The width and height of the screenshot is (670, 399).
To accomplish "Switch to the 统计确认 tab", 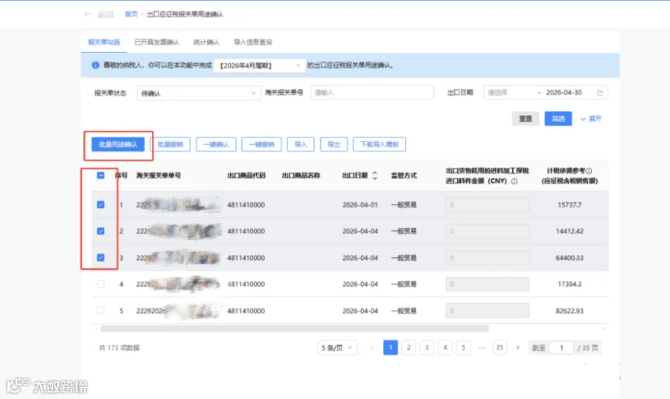I will tap(206, 42).
